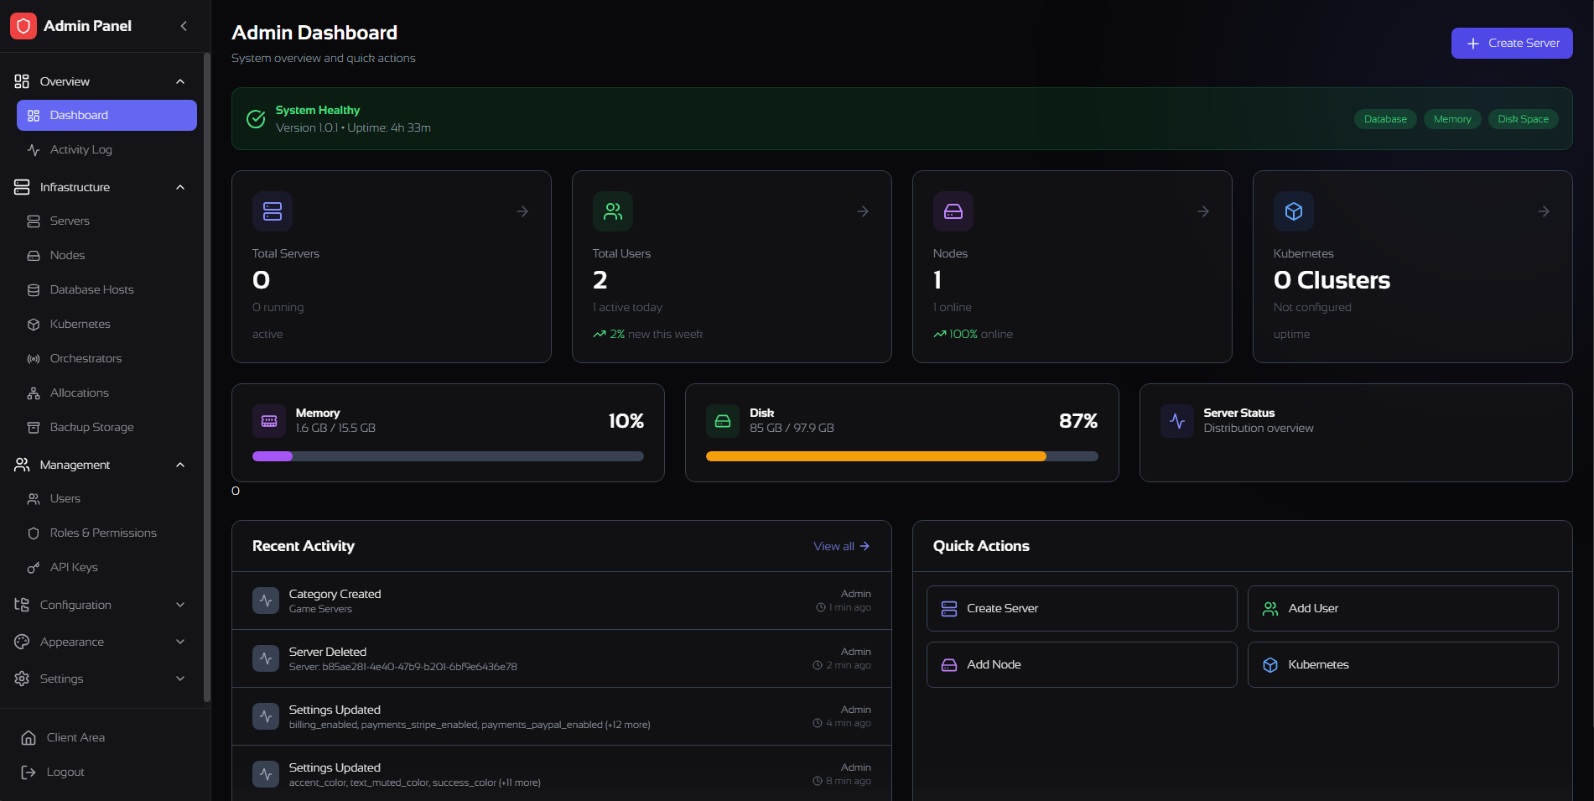This screenshot has height=801, width=1594.
Task: Collapse the Overview section
Action: click(179, 81)
